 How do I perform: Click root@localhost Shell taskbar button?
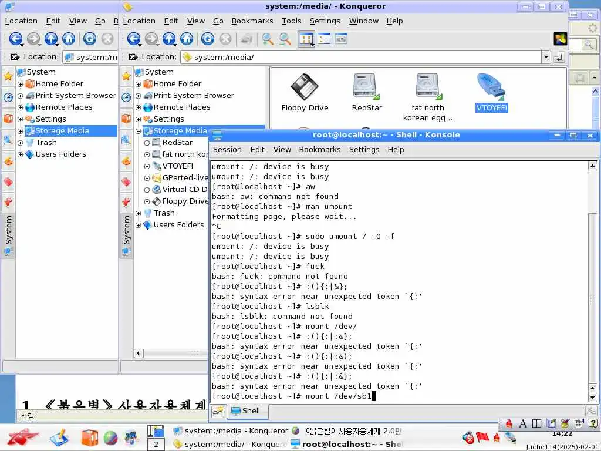click(346, 445)
